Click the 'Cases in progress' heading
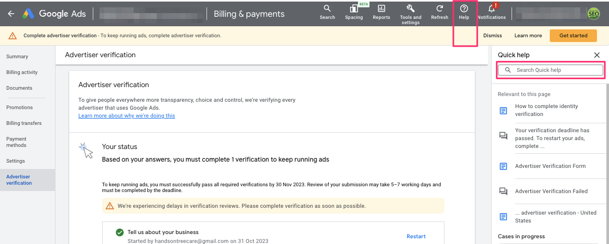 point(521,236)
